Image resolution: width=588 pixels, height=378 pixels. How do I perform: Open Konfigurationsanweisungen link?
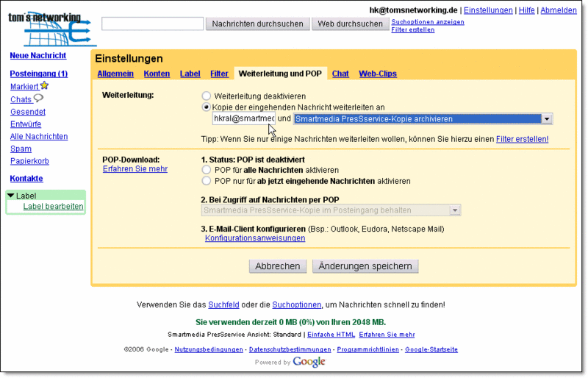[255, 238]
